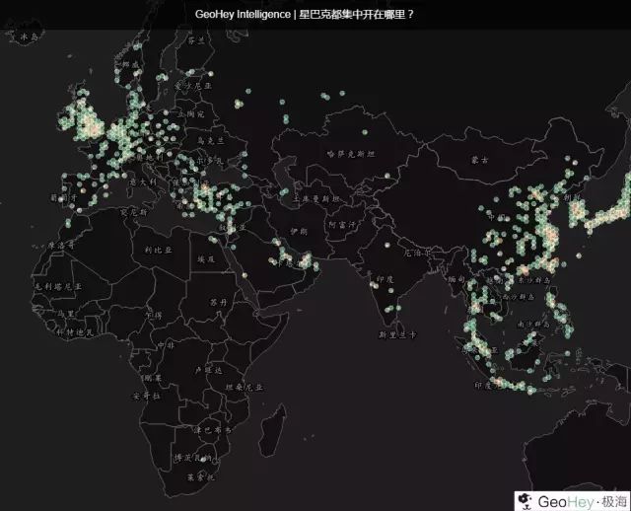
Task: Click the GeoHey·极海 watermark text
Action: click(x=582, y=500)
